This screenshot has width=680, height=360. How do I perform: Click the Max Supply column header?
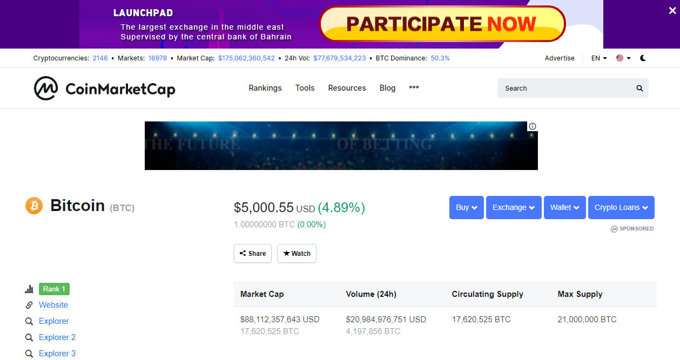click(x=580, y=294)
